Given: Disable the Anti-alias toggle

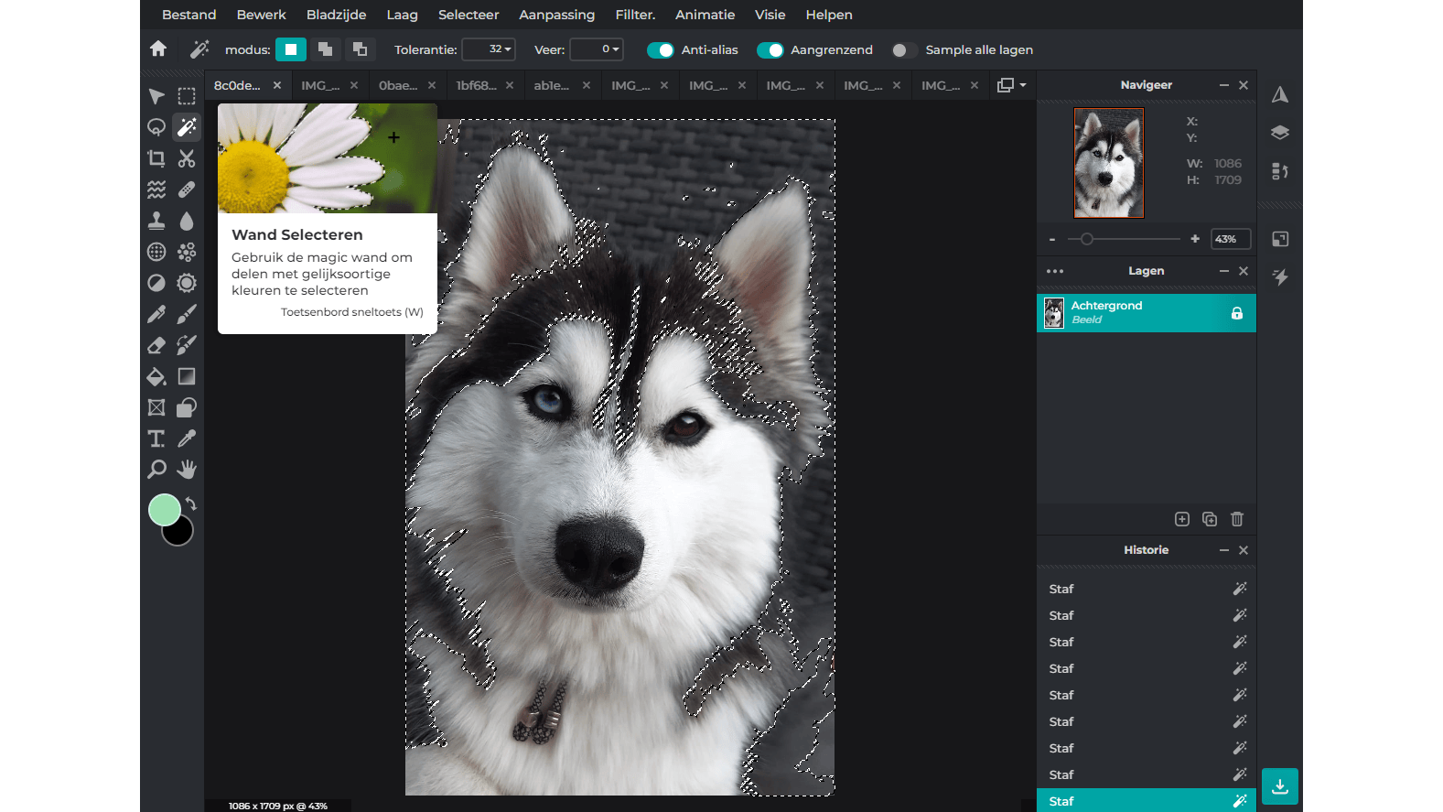Looking at the screenshot, I should click(660, 50).
